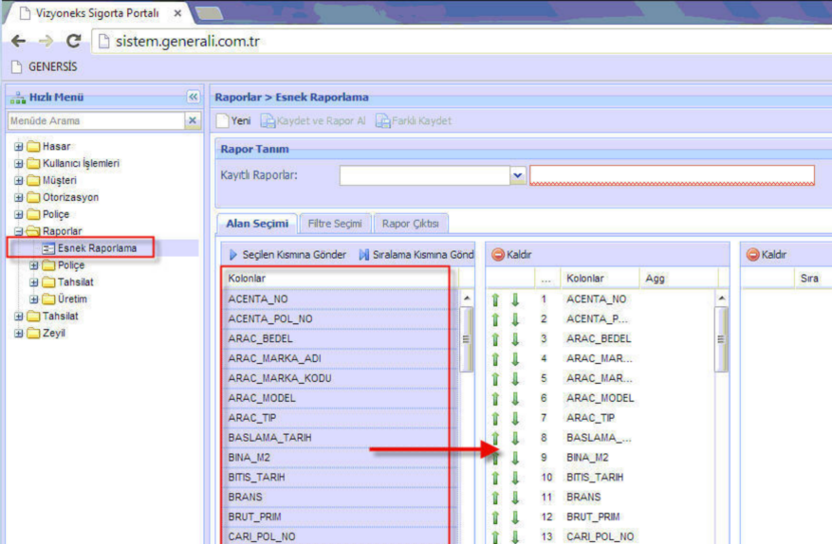Click the red-outlined report name field
The width and height of the screenshot is (832, 544).
672,175
